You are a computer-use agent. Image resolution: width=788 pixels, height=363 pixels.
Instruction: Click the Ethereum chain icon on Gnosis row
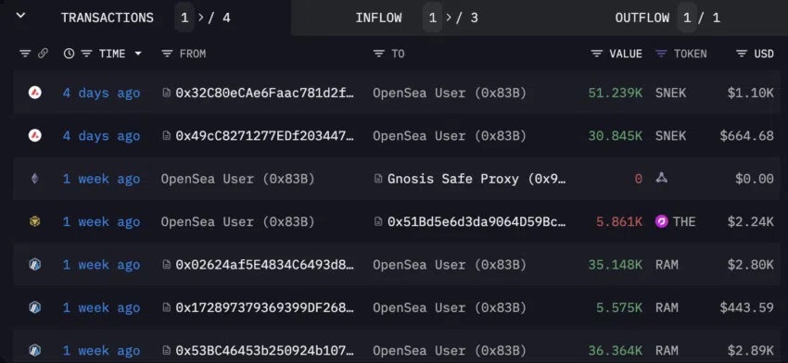[x=34, y=178]
